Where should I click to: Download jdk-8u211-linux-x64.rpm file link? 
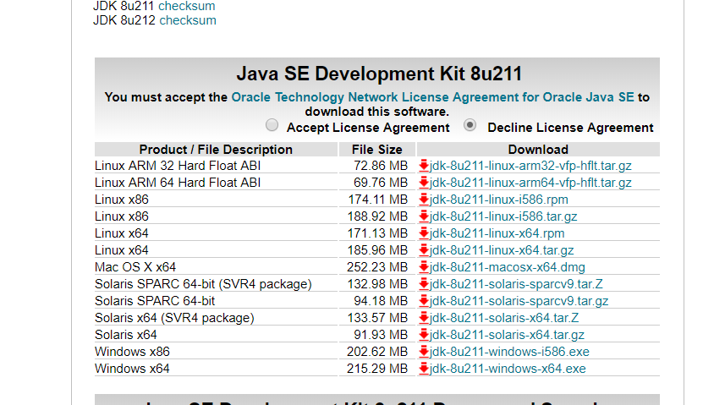click(497, 233)
